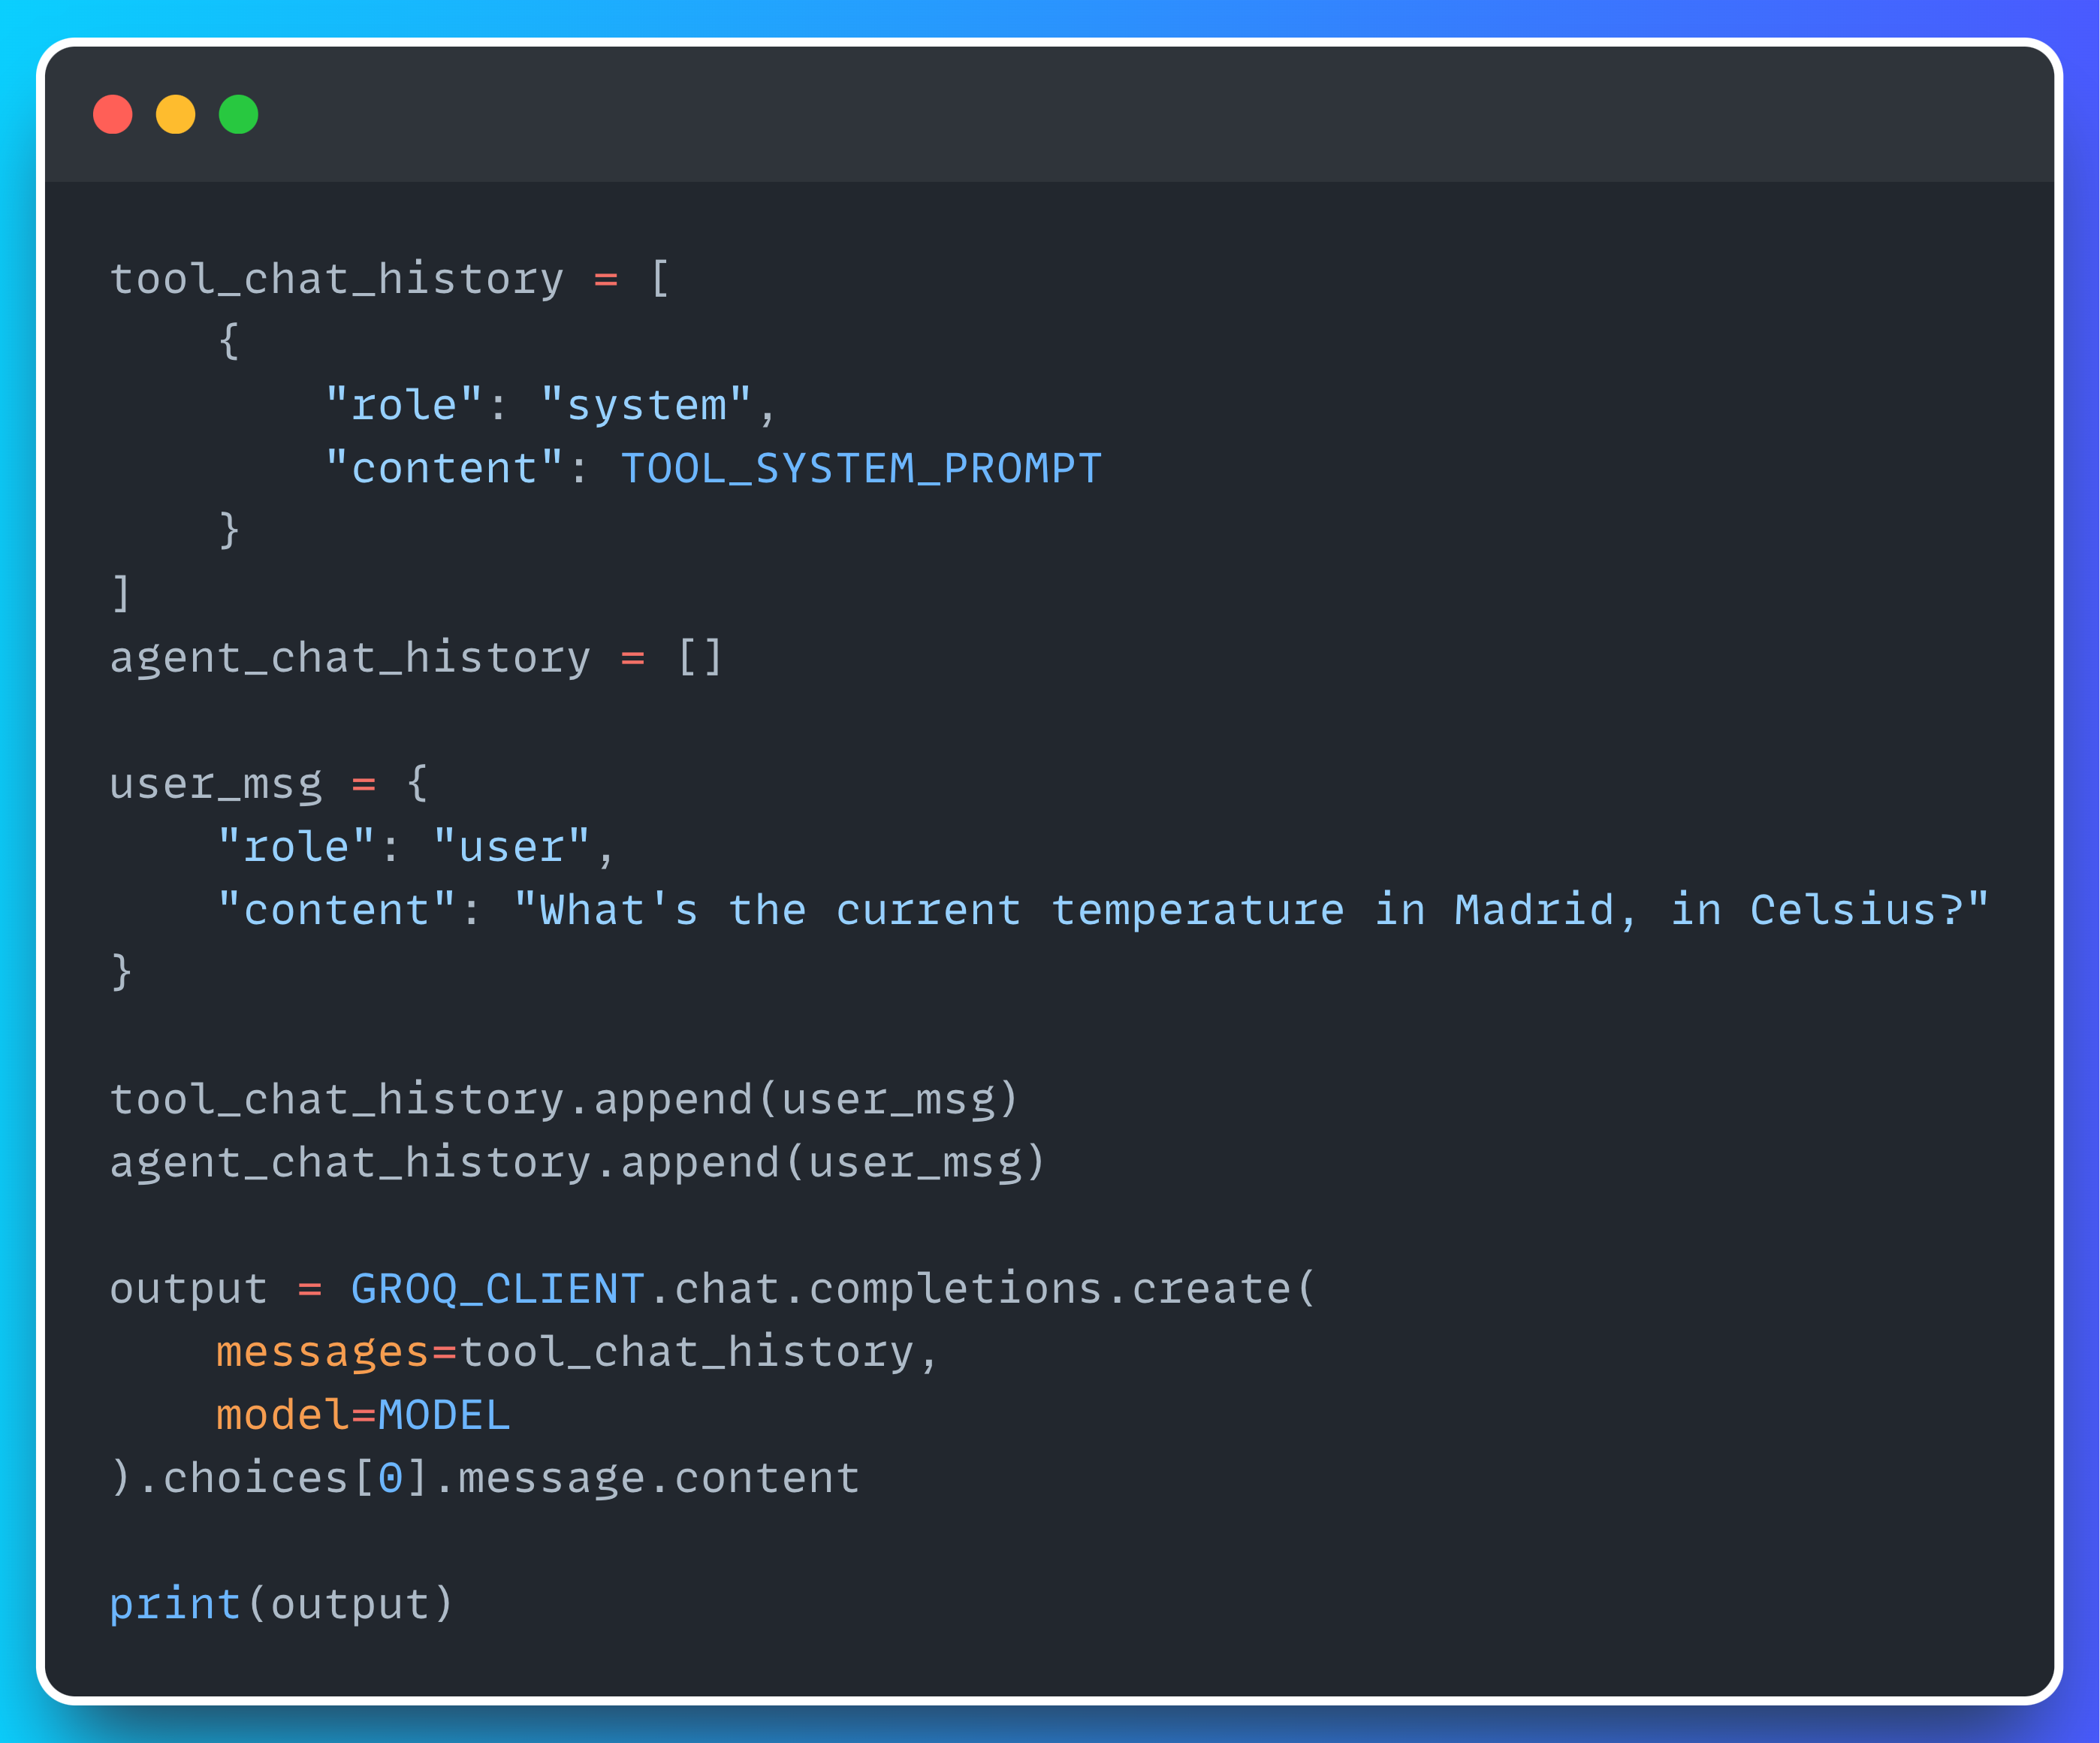Screen dimensions: 2100x1743
Task: Click the green maximize window dot
Action: coord(239,114)
